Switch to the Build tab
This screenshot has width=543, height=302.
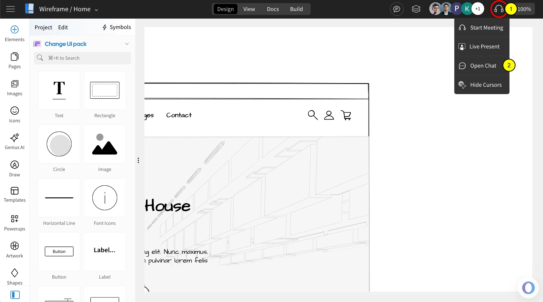296,9
